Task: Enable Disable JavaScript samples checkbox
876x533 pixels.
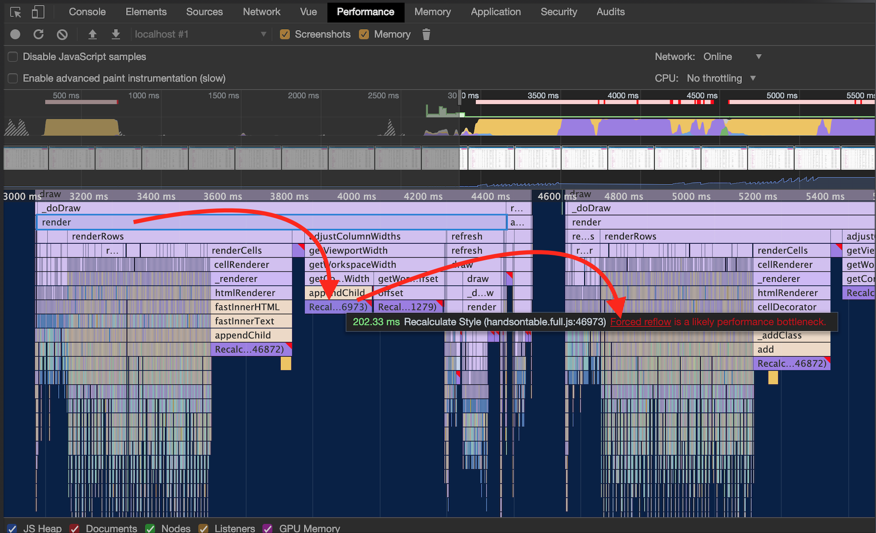Action: (13, 57)
